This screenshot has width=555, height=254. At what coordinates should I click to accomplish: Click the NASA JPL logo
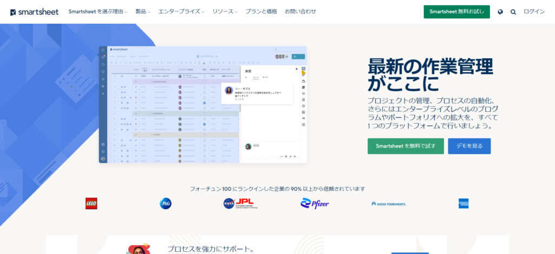(x=240, y=204)
